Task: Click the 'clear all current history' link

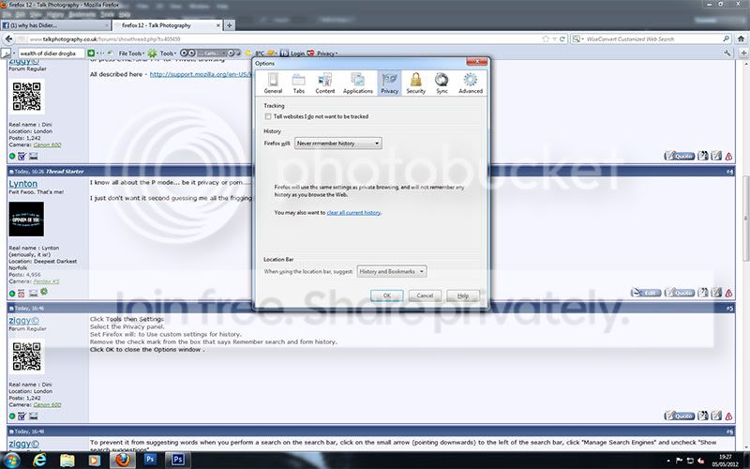Action: [354, 213]
